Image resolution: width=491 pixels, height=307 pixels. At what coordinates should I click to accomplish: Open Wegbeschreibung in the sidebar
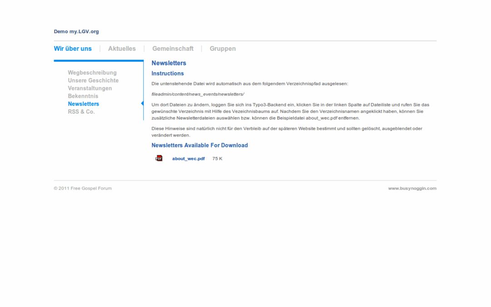click(92, 73)
